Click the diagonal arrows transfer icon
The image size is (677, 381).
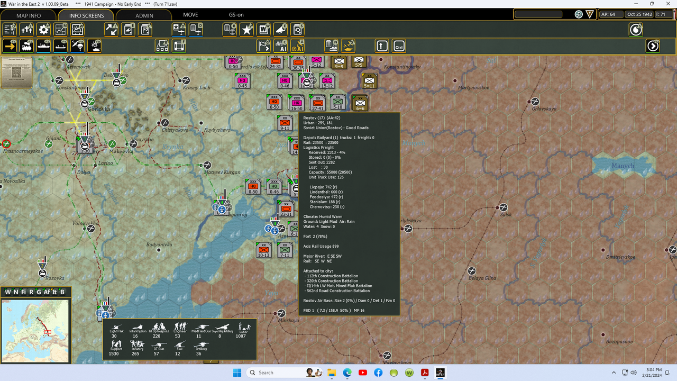(111, 30)
